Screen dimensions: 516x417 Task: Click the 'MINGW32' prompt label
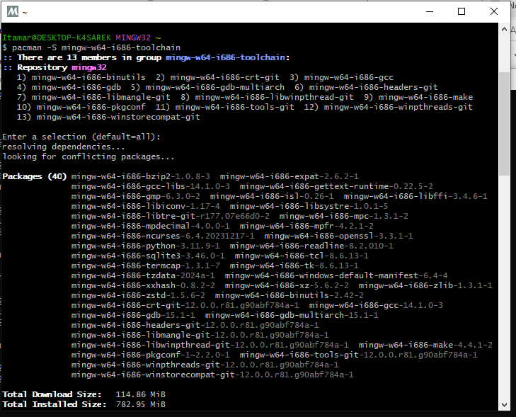[x=133, y=38]
